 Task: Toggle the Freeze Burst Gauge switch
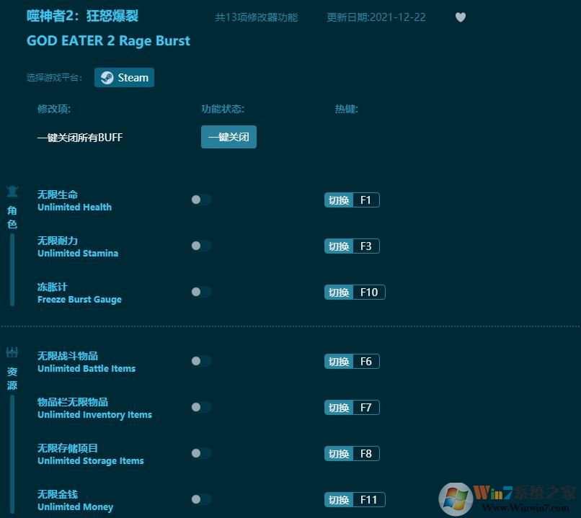200,292
